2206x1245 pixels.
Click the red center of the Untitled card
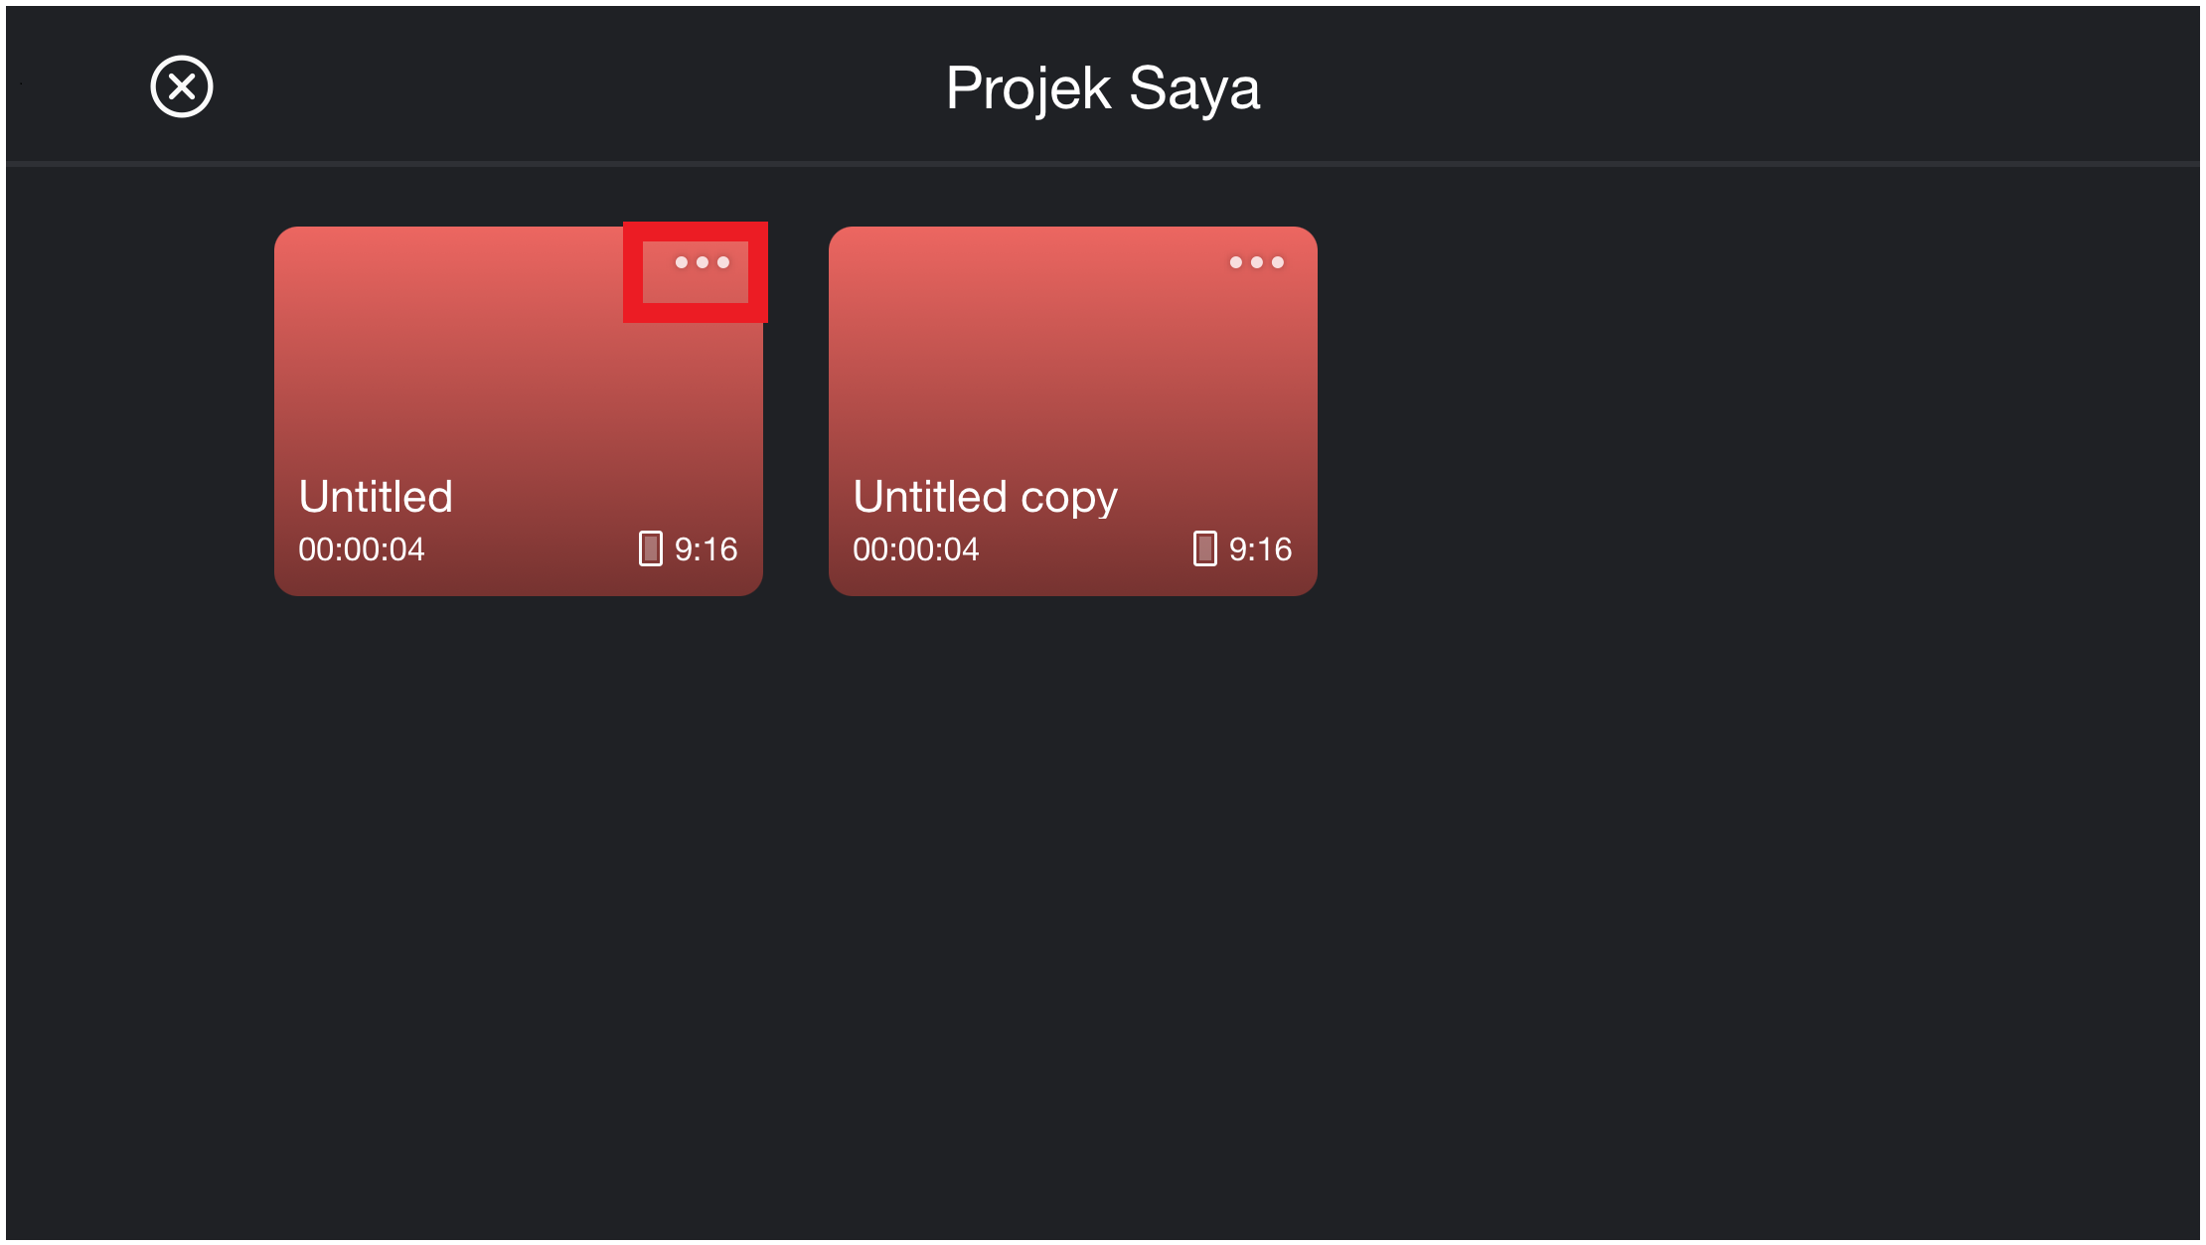(x=519, y=397)
